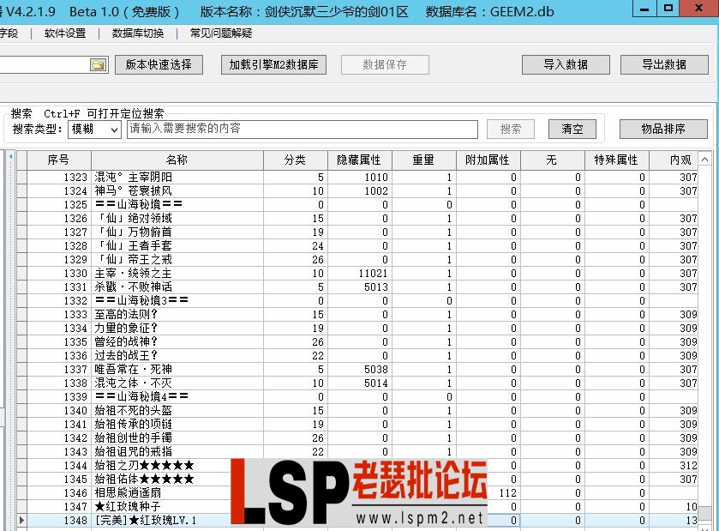Click the 物品排序 button

coord(663,129)
